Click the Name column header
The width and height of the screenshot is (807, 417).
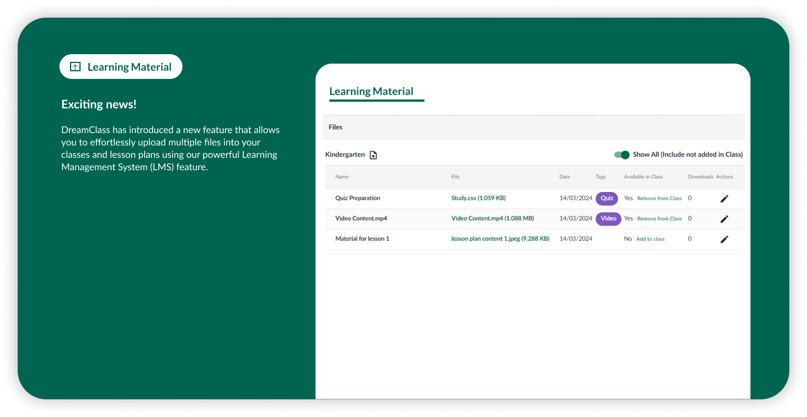click(342, 177)
